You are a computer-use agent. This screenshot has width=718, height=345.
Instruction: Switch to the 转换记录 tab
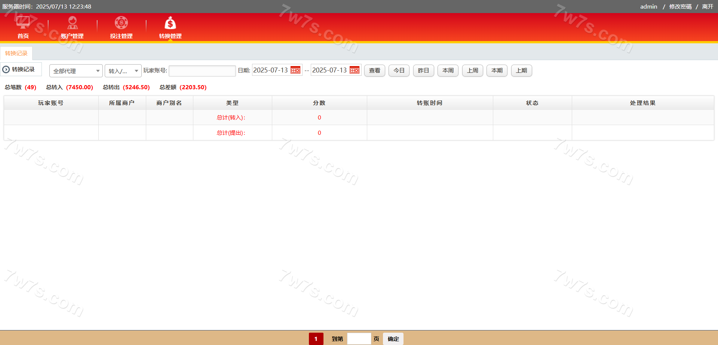[16, 53]
